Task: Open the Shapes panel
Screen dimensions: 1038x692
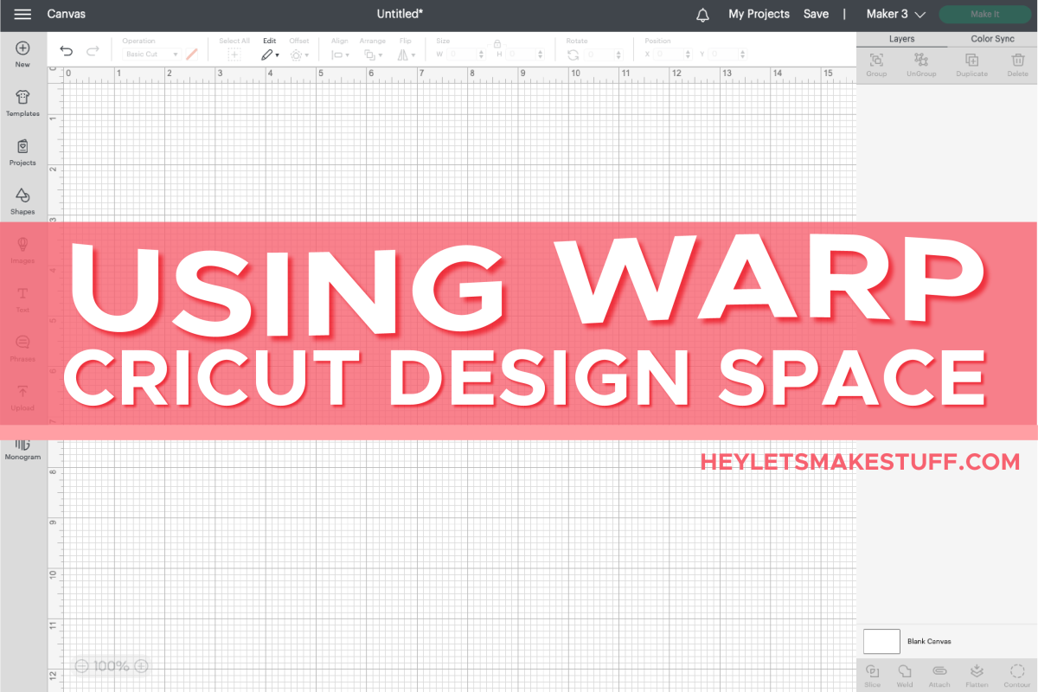Action: (22, 201)
